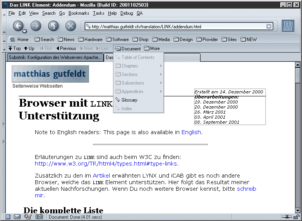Expand the Sections submenu arrow
This screenshot has width=302, height=221.
point(161,74)
